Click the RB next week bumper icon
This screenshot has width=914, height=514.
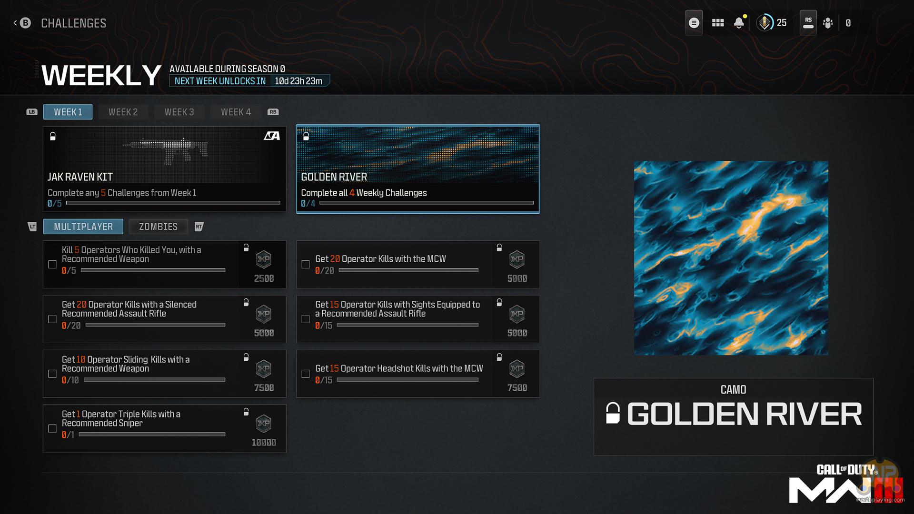273,112
